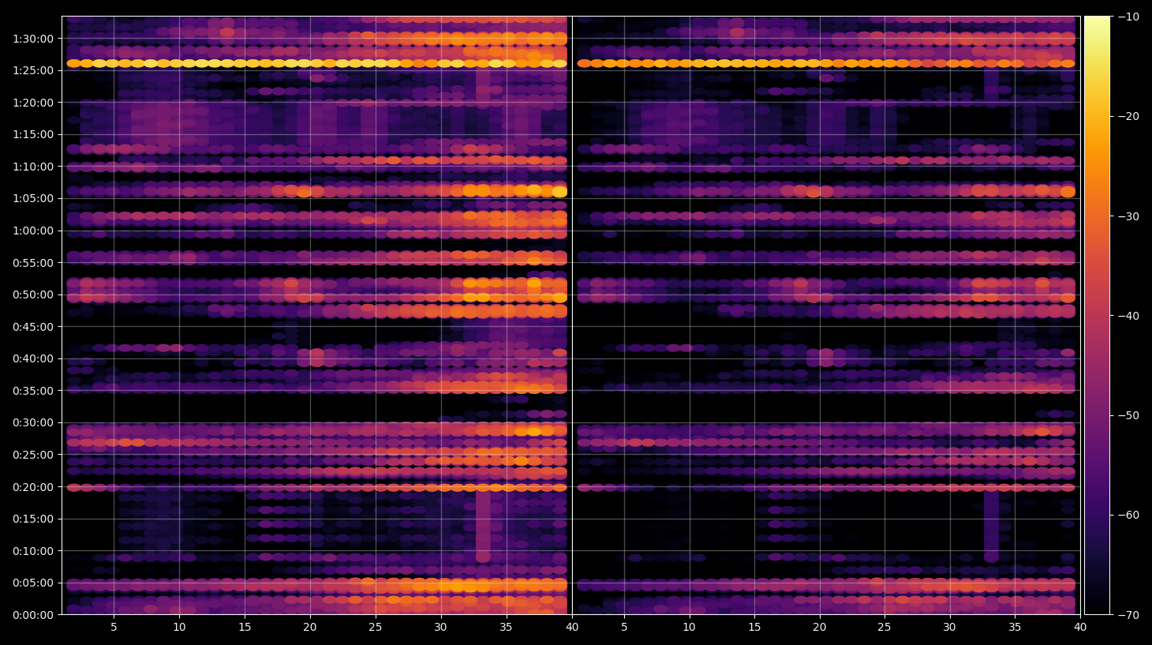Select the 0:10:00 y-axis tick label

coord(33,551)
